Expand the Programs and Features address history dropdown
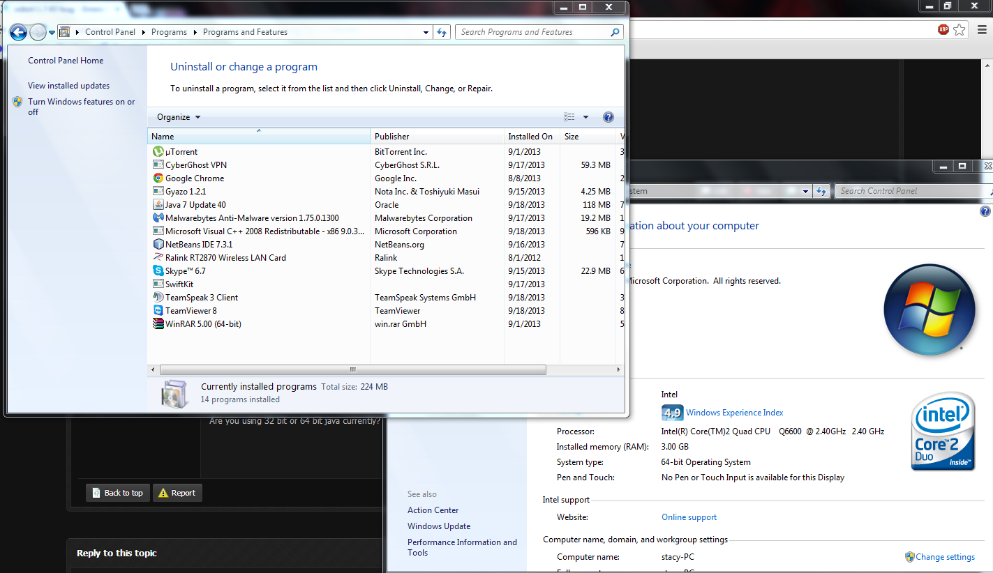Screen dimensions: 993x573 pos(426,32)
